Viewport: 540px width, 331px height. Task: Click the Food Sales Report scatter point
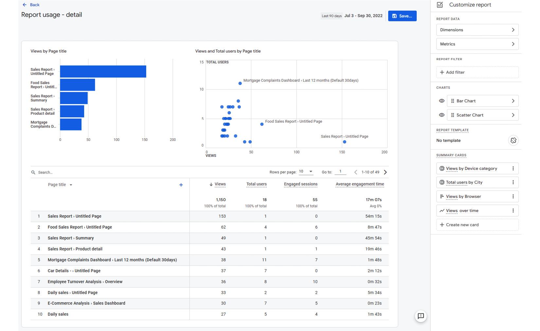262,124
